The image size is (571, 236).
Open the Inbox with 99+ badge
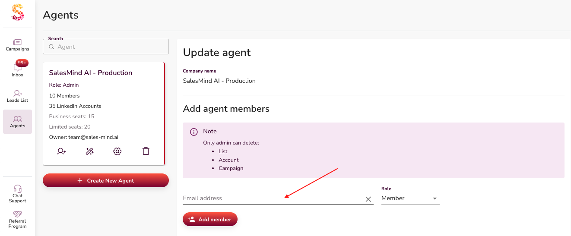point(17,70)
